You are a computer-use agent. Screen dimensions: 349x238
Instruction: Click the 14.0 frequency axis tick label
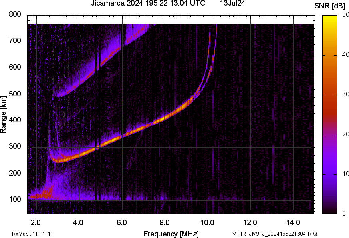pos(293,222)
